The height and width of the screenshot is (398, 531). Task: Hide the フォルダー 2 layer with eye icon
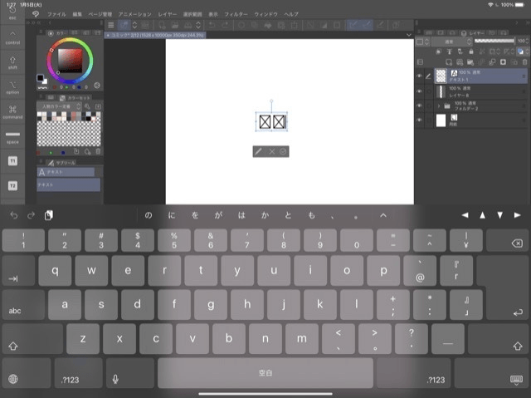click(419, 106)
